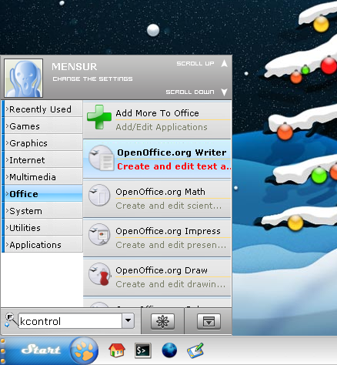Click the paw logo on the Start button
The height and width of the screenshot is (365, 337).
pos(84,350)
